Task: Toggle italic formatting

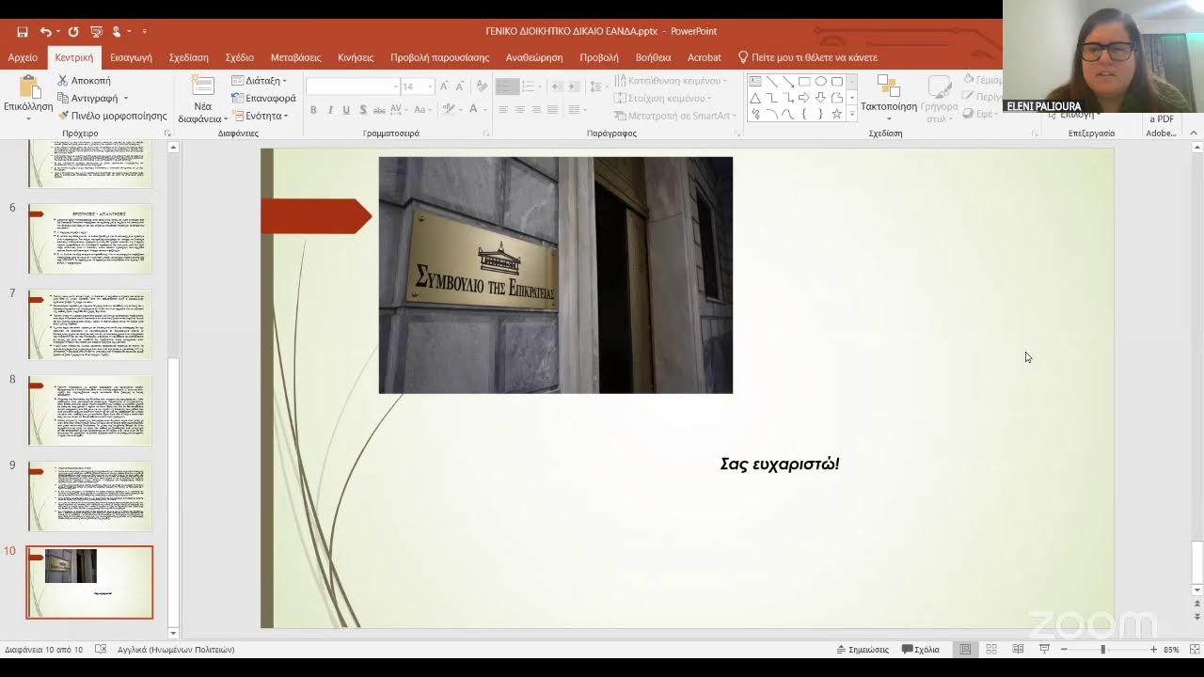Action: (329, 110)
